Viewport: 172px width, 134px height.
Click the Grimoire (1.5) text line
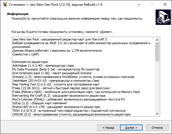[73, 77]
